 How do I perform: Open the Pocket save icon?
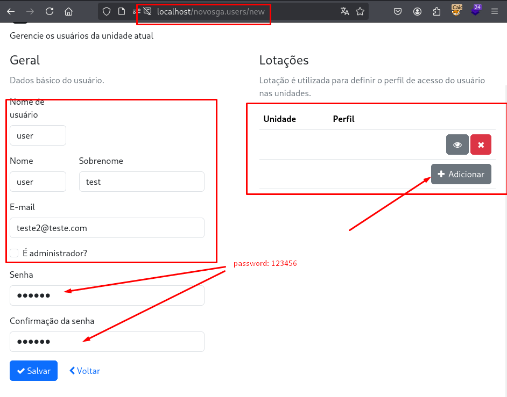[x=398, y=11]
